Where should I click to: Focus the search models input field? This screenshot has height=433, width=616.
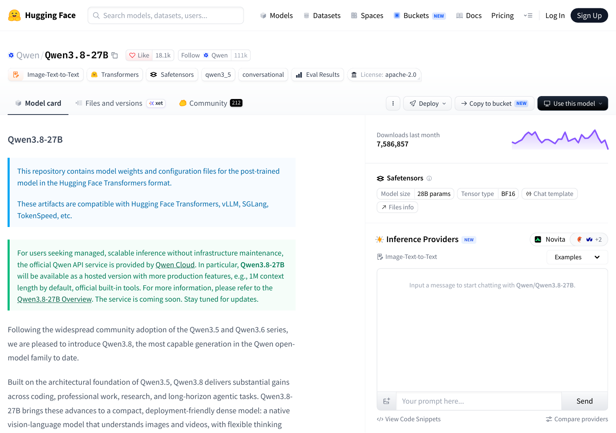pyautogui.click(x=166, y=16)
